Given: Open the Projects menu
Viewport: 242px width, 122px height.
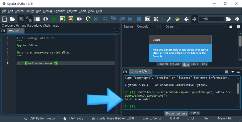Looking at the screenshot, I should (x=72, y=11).
